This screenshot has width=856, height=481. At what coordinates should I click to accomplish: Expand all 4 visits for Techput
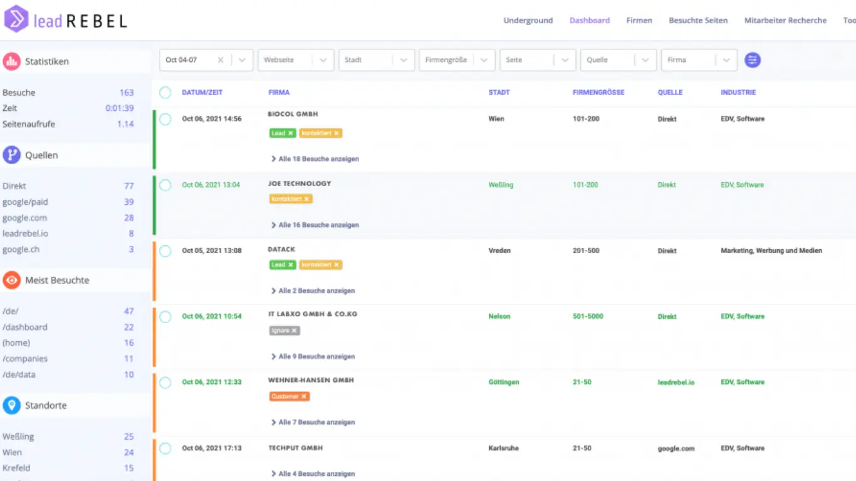coord(313,474)
